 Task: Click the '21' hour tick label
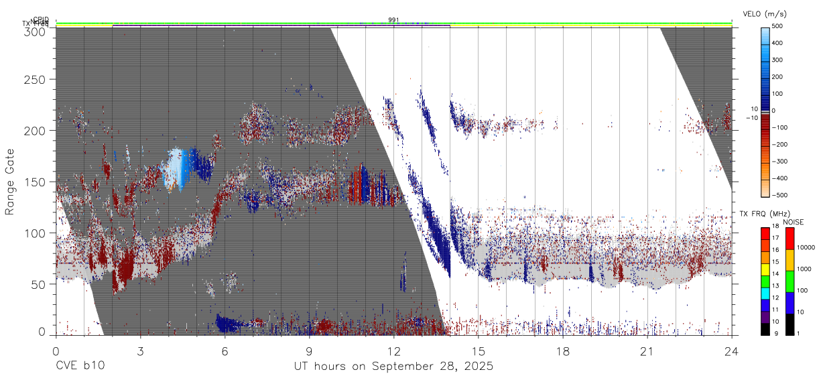(x=647, y=351)
